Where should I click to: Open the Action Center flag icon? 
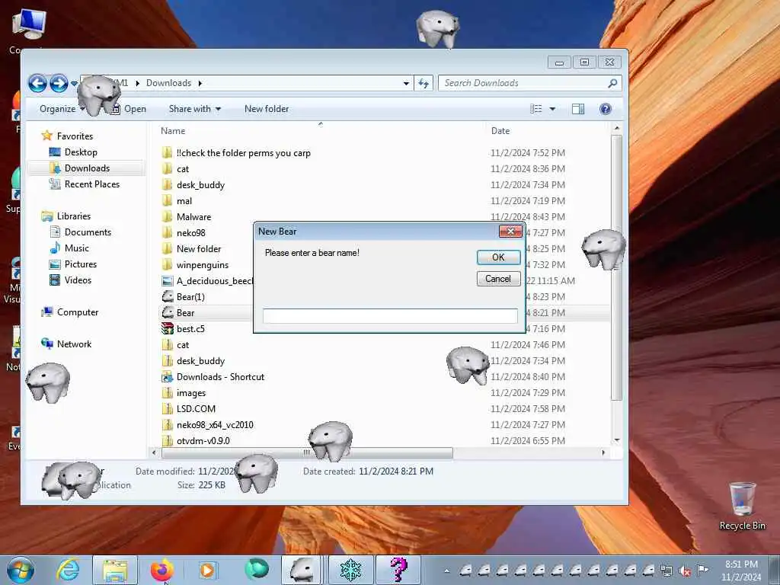coord(702,570)
